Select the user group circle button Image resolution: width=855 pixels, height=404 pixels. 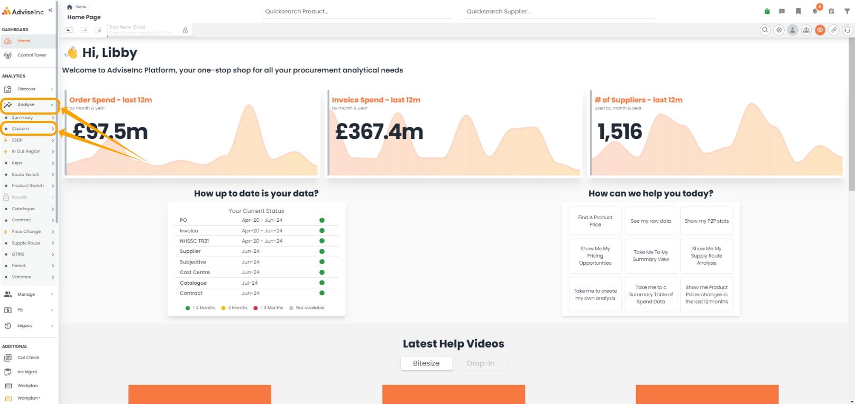point(806,30)
